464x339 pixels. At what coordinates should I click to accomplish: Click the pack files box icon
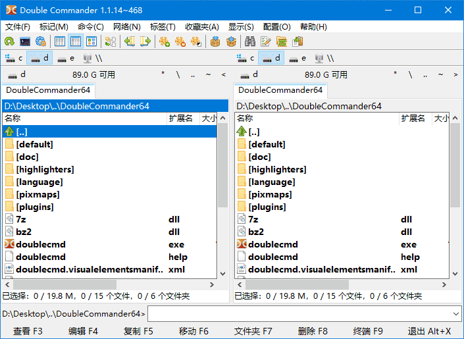[215, 41]
